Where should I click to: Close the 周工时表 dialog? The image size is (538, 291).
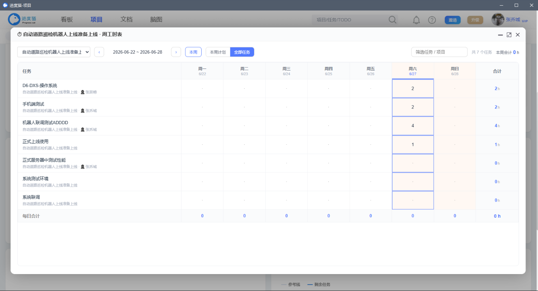518,35
